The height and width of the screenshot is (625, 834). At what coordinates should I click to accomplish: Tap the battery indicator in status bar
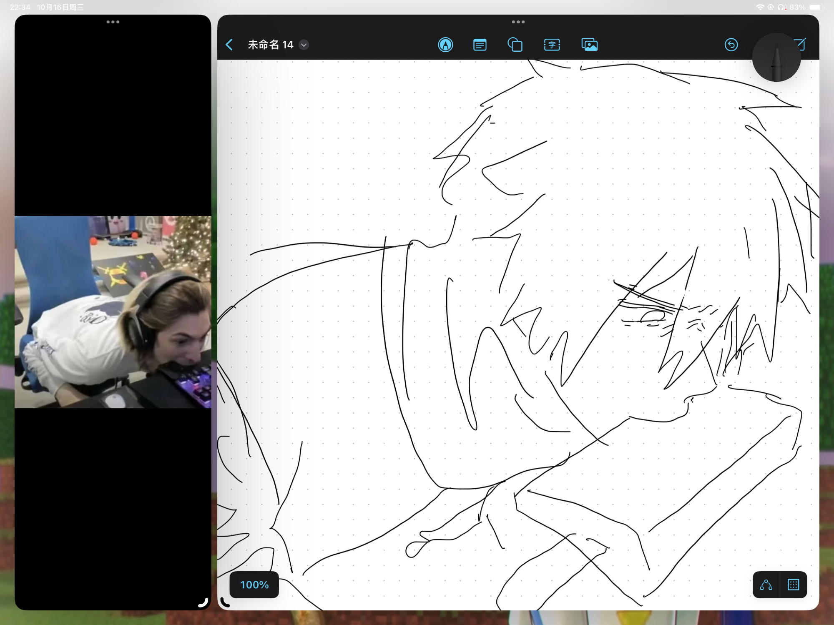(x=815, y=7)
